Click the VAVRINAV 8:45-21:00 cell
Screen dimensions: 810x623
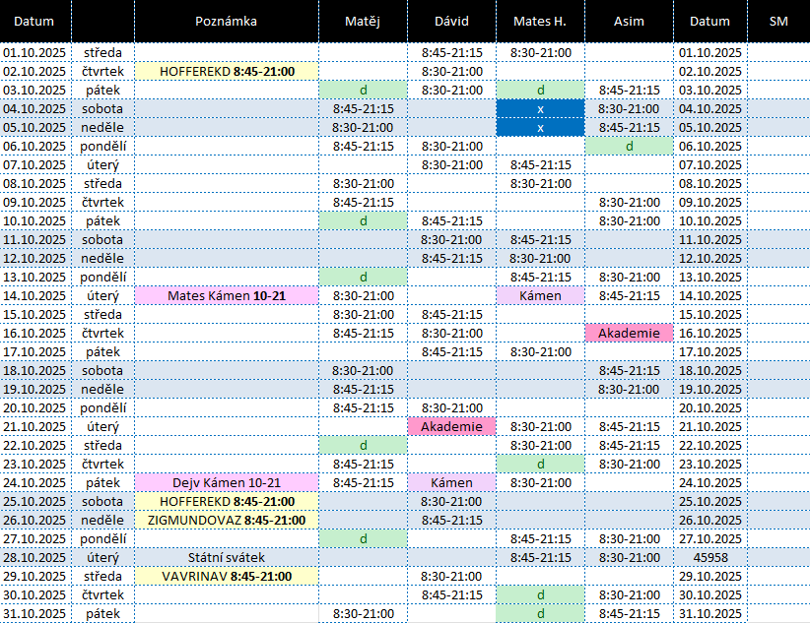tap(226, 576)
